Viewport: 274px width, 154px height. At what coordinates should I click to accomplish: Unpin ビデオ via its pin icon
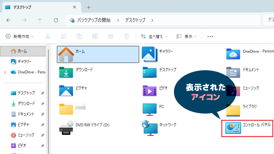tap(42, 146)
